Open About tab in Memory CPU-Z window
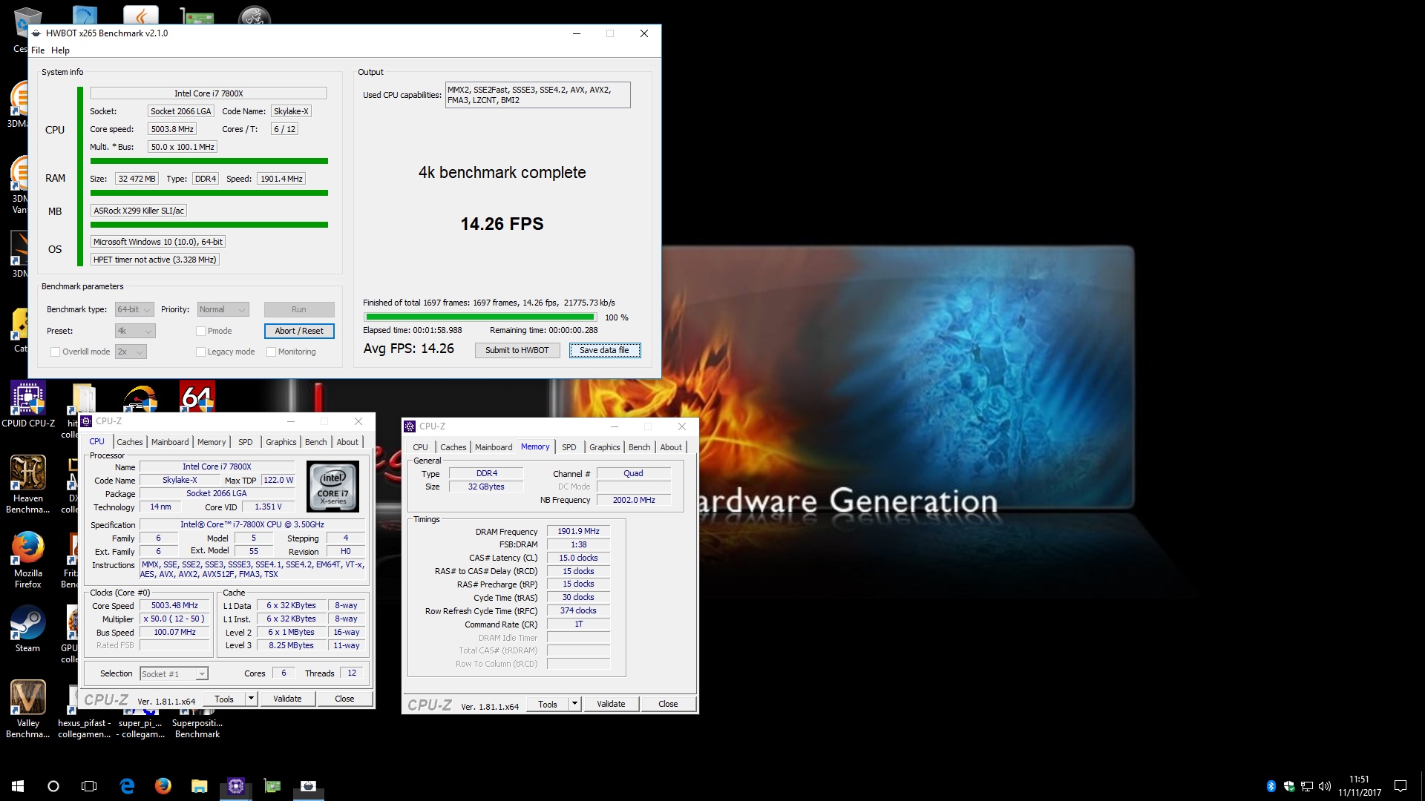1425x801 pixels. click(x=671, y=447)
